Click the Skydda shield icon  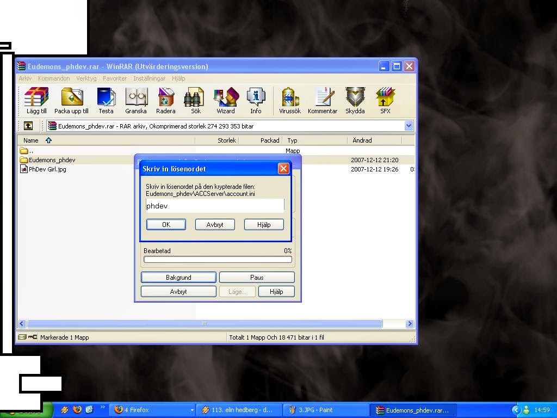(x=355, y=101)
